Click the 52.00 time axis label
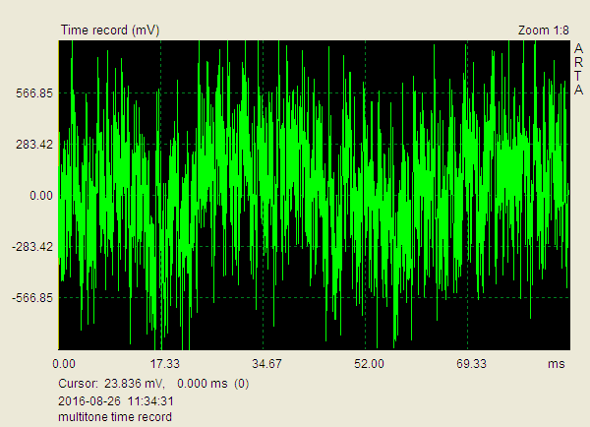The image size is (590, 427). [x=369, y=364]
